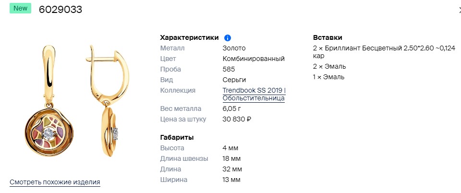The image size is (461, 193).
Task: Close the product details panel
Action: [x=459, y=9]
